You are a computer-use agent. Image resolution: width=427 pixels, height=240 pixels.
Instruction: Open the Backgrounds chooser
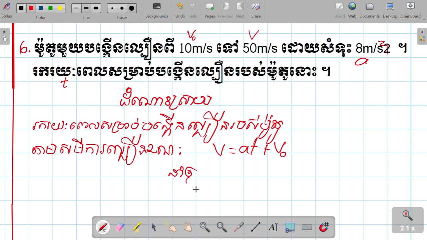point(156,10)
